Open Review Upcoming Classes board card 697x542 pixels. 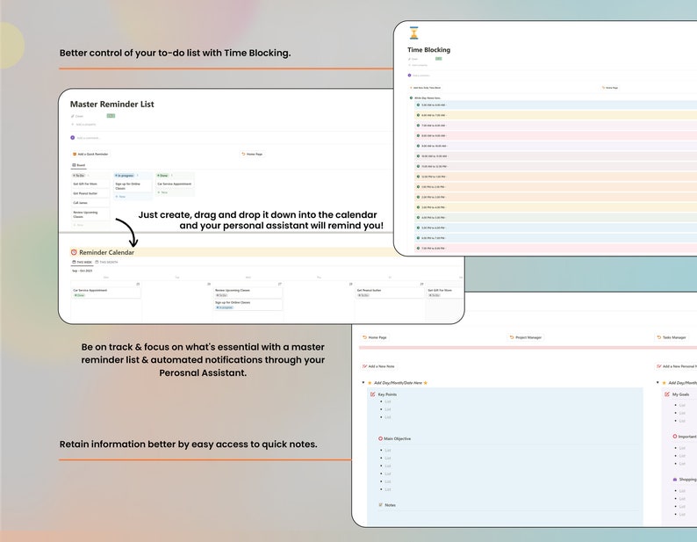(x=90, y=214)
